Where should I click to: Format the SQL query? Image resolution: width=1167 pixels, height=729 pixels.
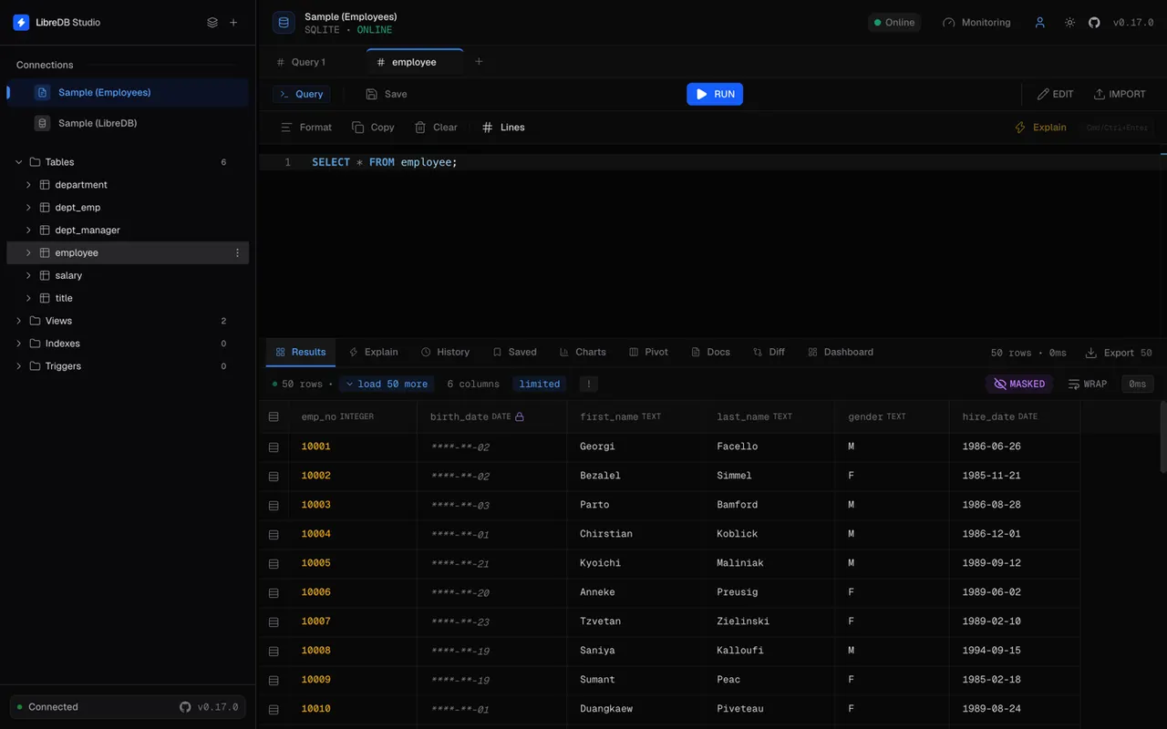pos(306,128)
